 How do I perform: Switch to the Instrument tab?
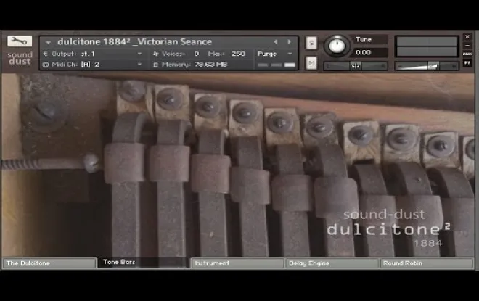(x=237, y=263)
